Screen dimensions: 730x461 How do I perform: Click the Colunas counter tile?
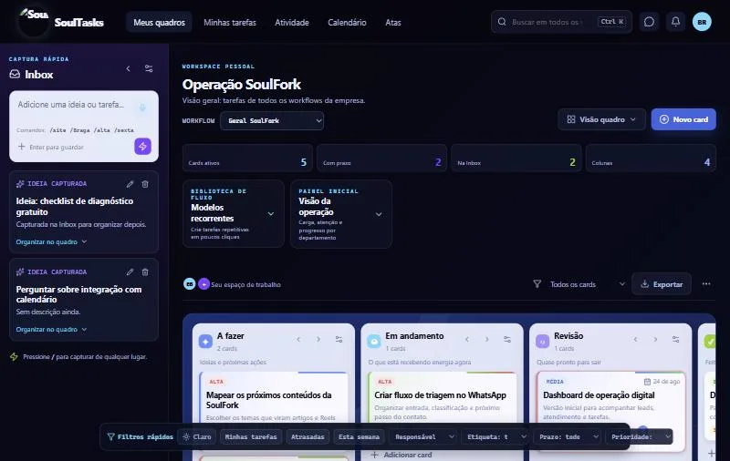point(651,158)
